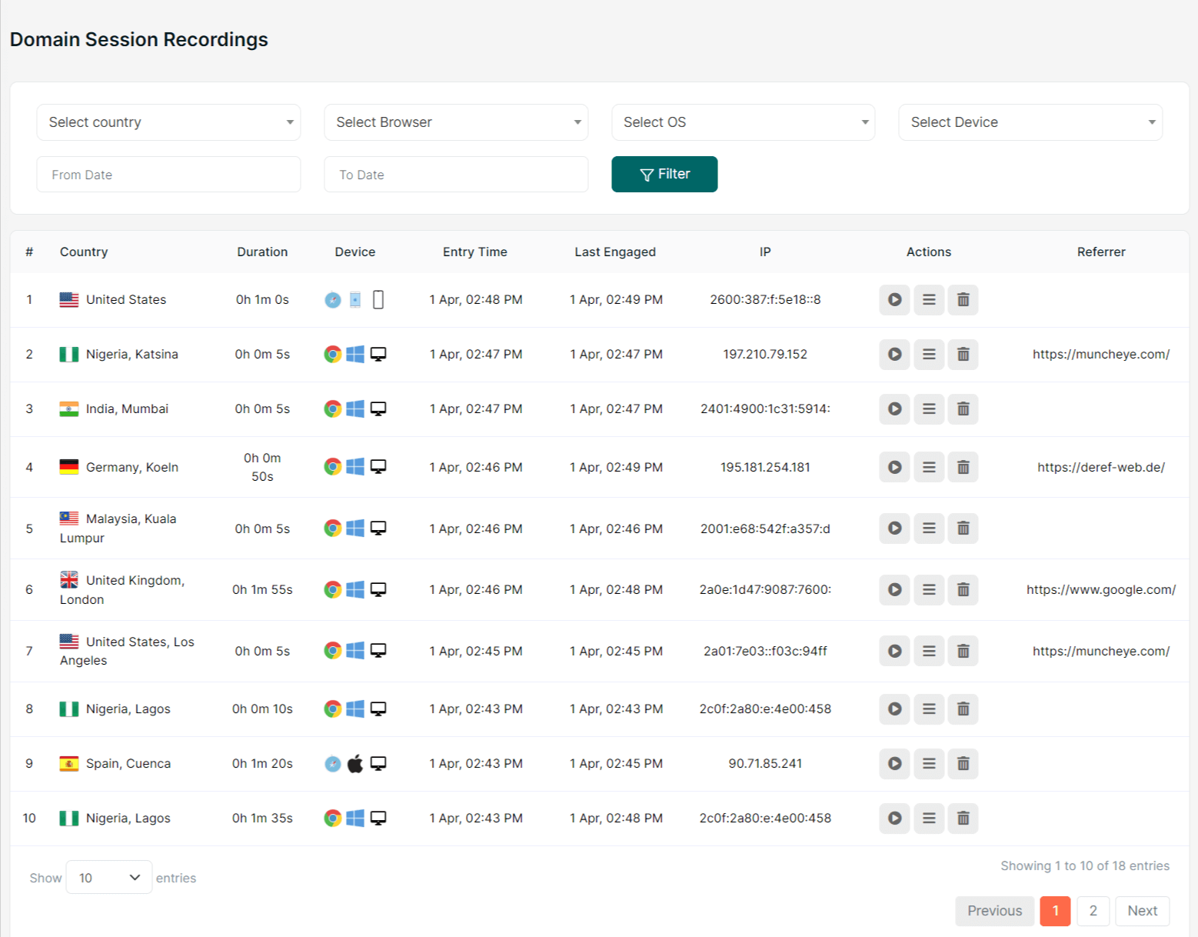Play the Nigeria, Katsina session recording

[894, 355]
